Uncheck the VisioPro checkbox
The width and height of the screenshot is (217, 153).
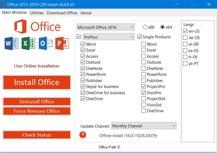point(144,93)
